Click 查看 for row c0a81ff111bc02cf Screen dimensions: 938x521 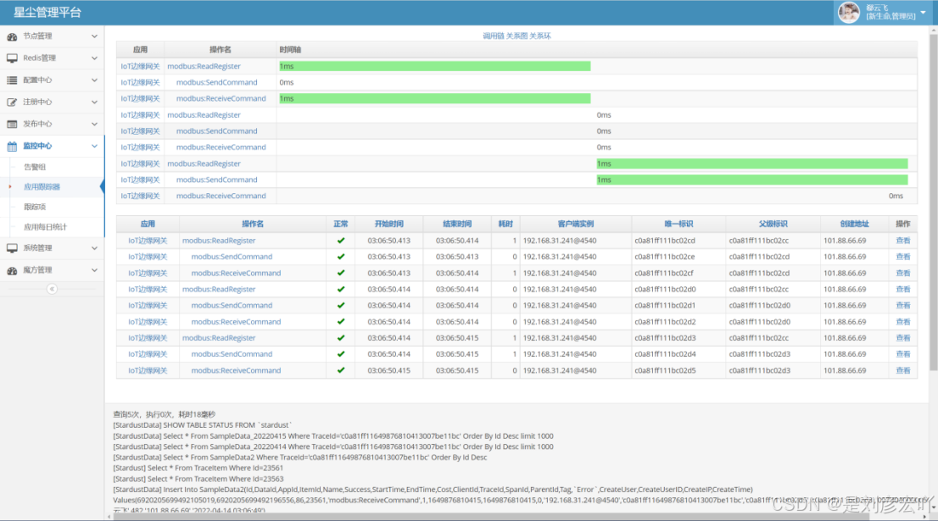pos(902,273)
